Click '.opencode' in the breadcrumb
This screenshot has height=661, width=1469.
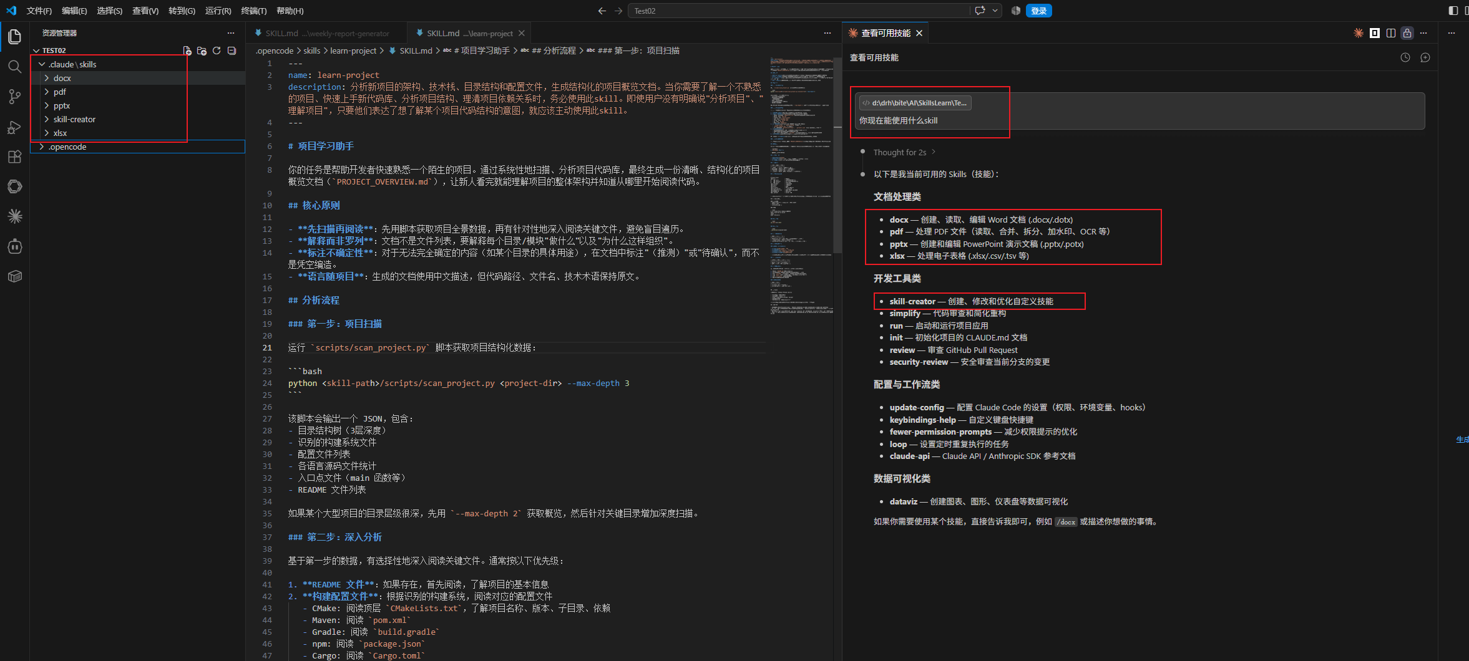(275, 51)
